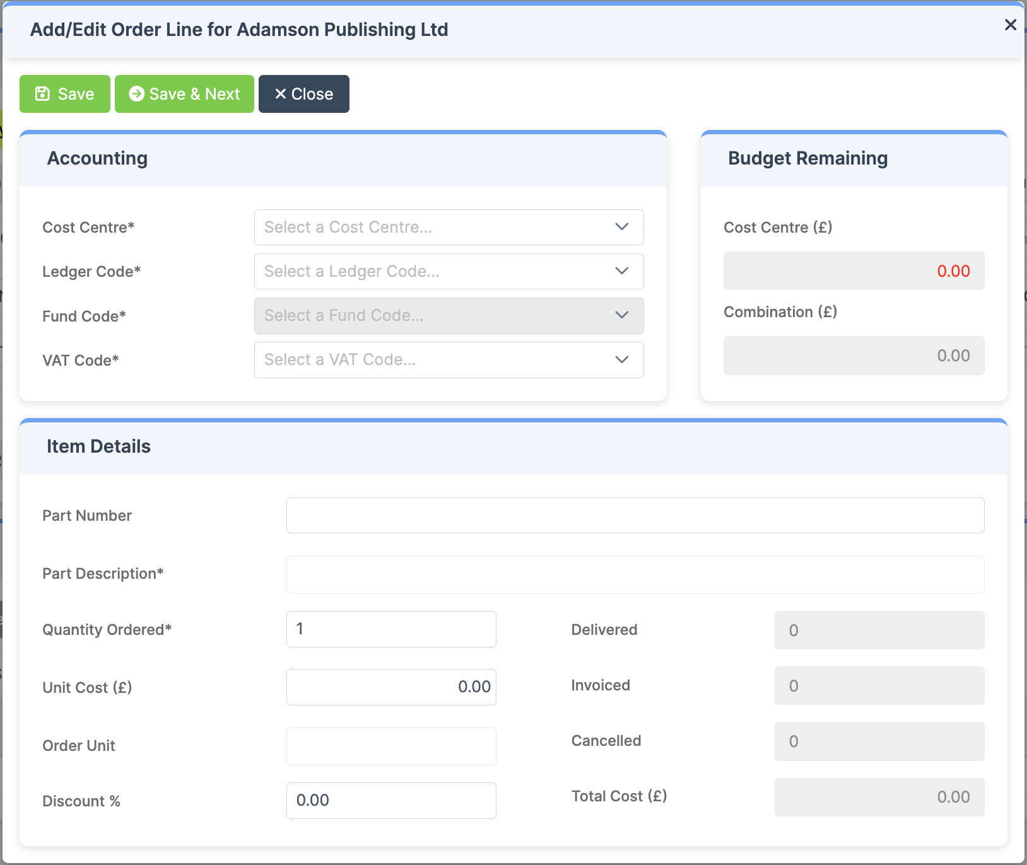Click the Discount % field

pyautogui.click(x=391, y=801)
